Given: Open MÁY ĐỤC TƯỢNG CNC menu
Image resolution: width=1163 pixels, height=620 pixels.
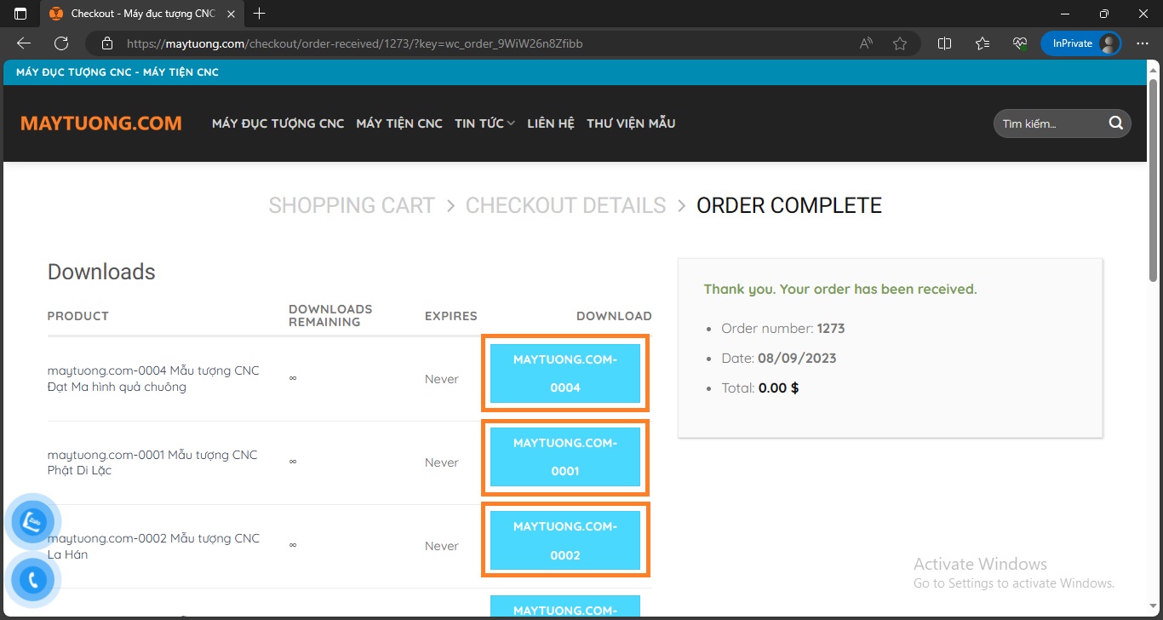Looking at the screenshot, I should click(278, 123).
